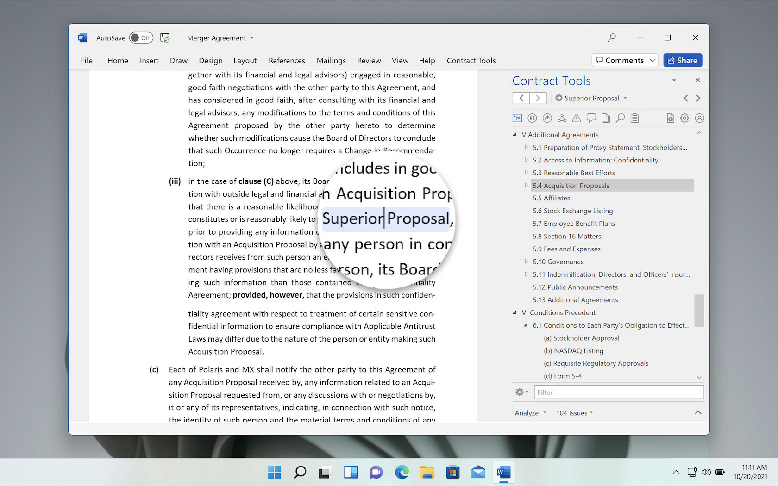Collapse V Additional Agreements section
Image resolution: width=778 pixels, height=486 pixels.
pyautogui.click(x=515, y=135)
